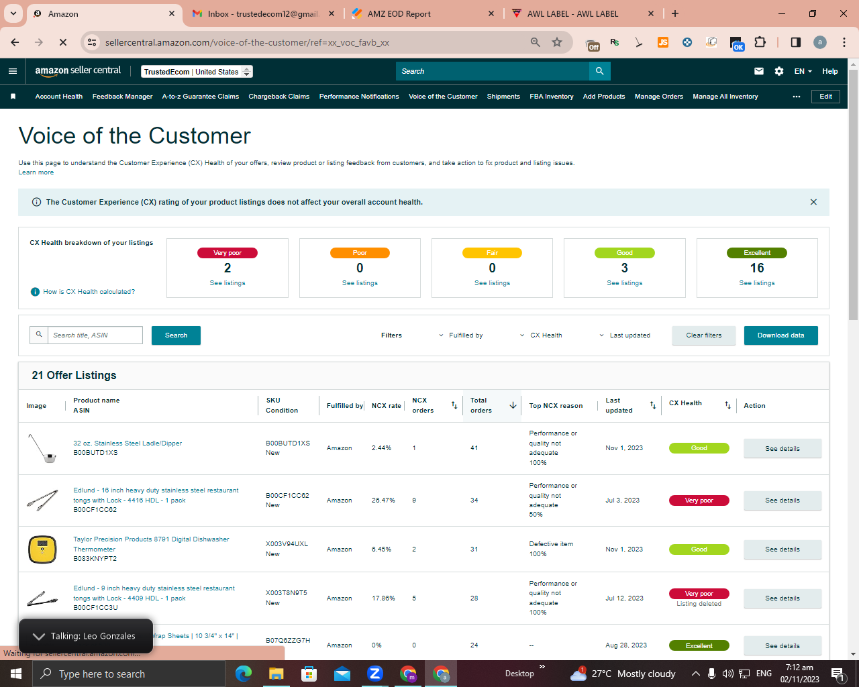Image resolution: width=859 pixels, height=687 pixels.
Task: Open A-to-z Guarantee Claims menu item
Action: [x=201, y=97]
